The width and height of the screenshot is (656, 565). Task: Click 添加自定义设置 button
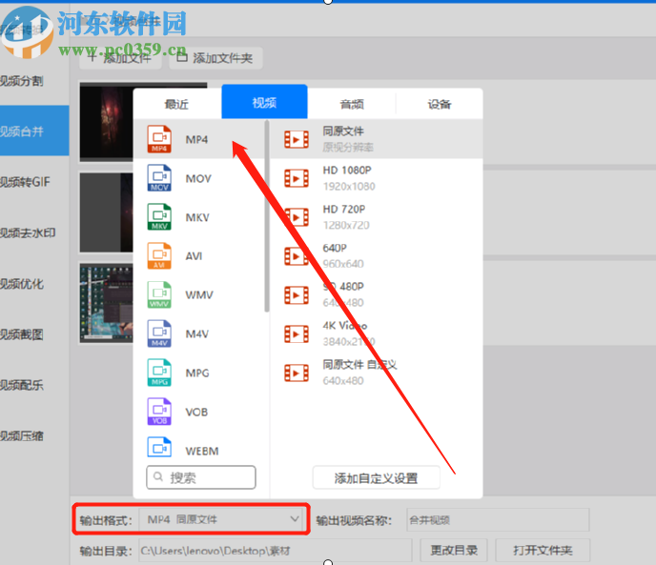(376, 477)
